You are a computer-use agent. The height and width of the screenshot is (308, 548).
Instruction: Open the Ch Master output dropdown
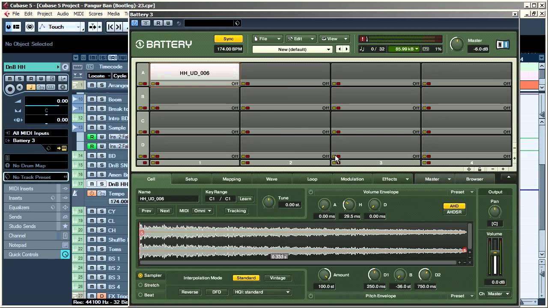pyautogui.click(x=499, y=294)
